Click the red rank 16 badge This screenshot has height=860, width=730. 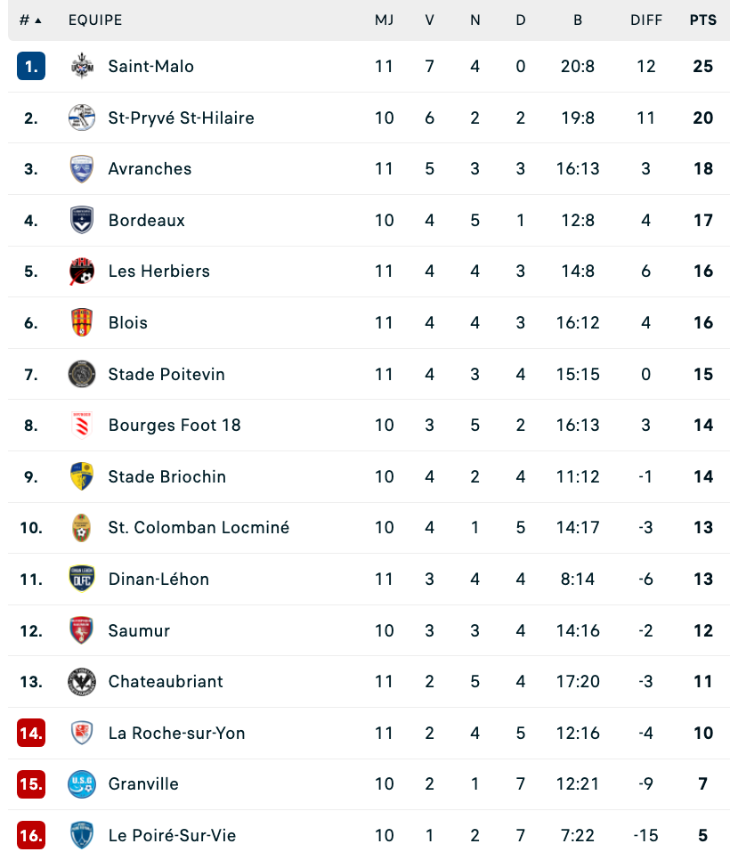tap(31, 835)
